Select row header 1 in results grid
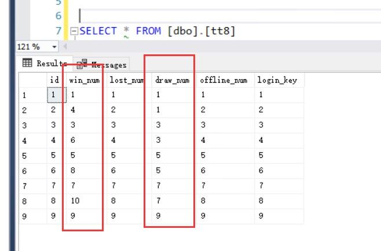This screenshot has height=251, width=381. click(33, 95)
